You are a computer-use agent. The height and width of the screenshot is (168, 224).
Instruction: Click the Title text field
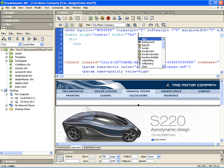(109, 25)
